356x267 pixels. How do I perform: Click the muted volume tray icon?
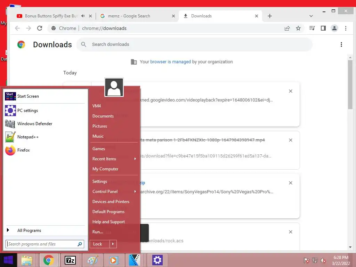pyautogui.click(x=323, y=260)
